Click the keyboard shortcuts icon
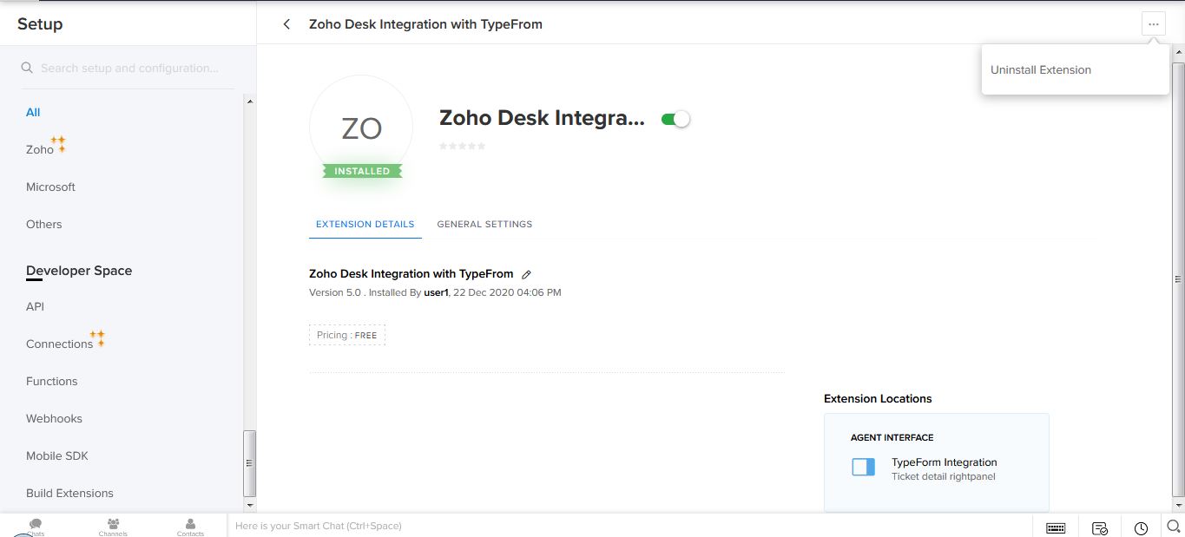 [x=1056, y=527]
